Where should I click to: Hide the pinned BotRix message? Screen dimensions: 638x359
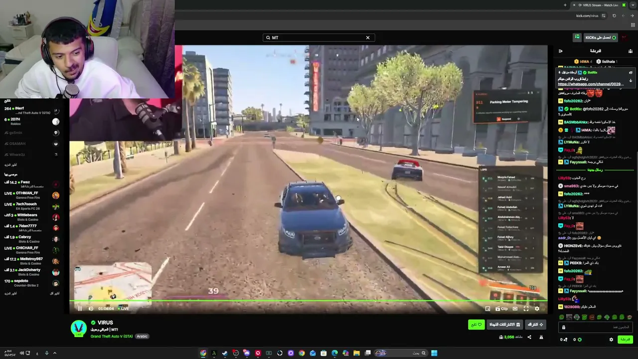[x=631, y=72]
